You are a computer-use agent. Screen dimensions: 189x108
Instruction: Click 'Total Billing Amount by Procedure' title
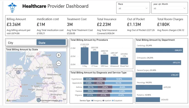(x=89, y=40)
